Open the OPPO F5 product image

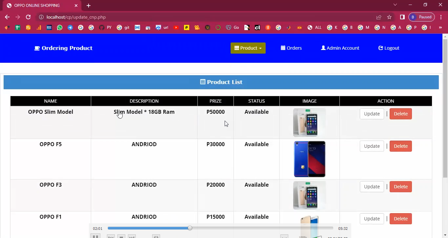309,159
